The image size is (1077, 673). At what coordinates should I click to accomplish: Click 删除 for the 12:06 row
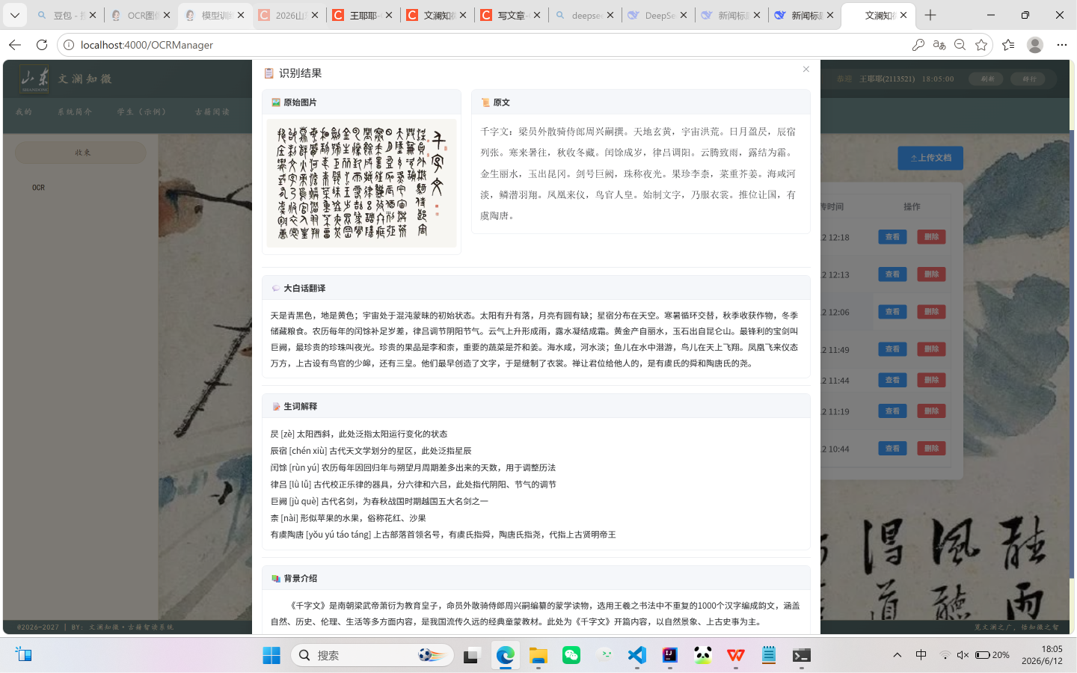click(931, 312)
